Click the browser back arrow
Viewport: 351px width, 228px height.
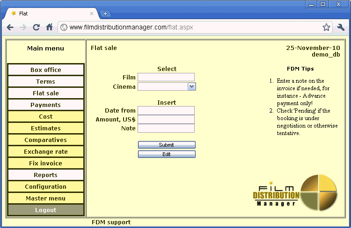point(10,28)
